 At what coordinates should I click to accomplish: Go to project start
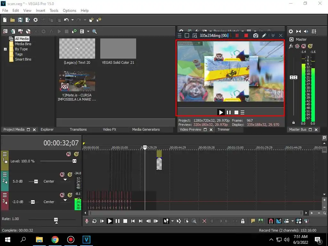[133, 221]
